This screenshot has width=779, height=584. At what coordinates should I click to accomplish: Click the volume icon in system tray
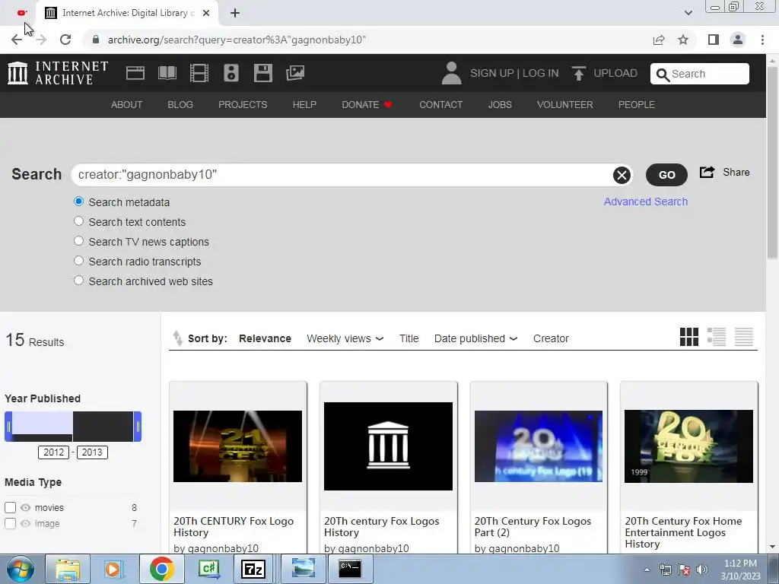pyautogui.click(x=701, y=570)
